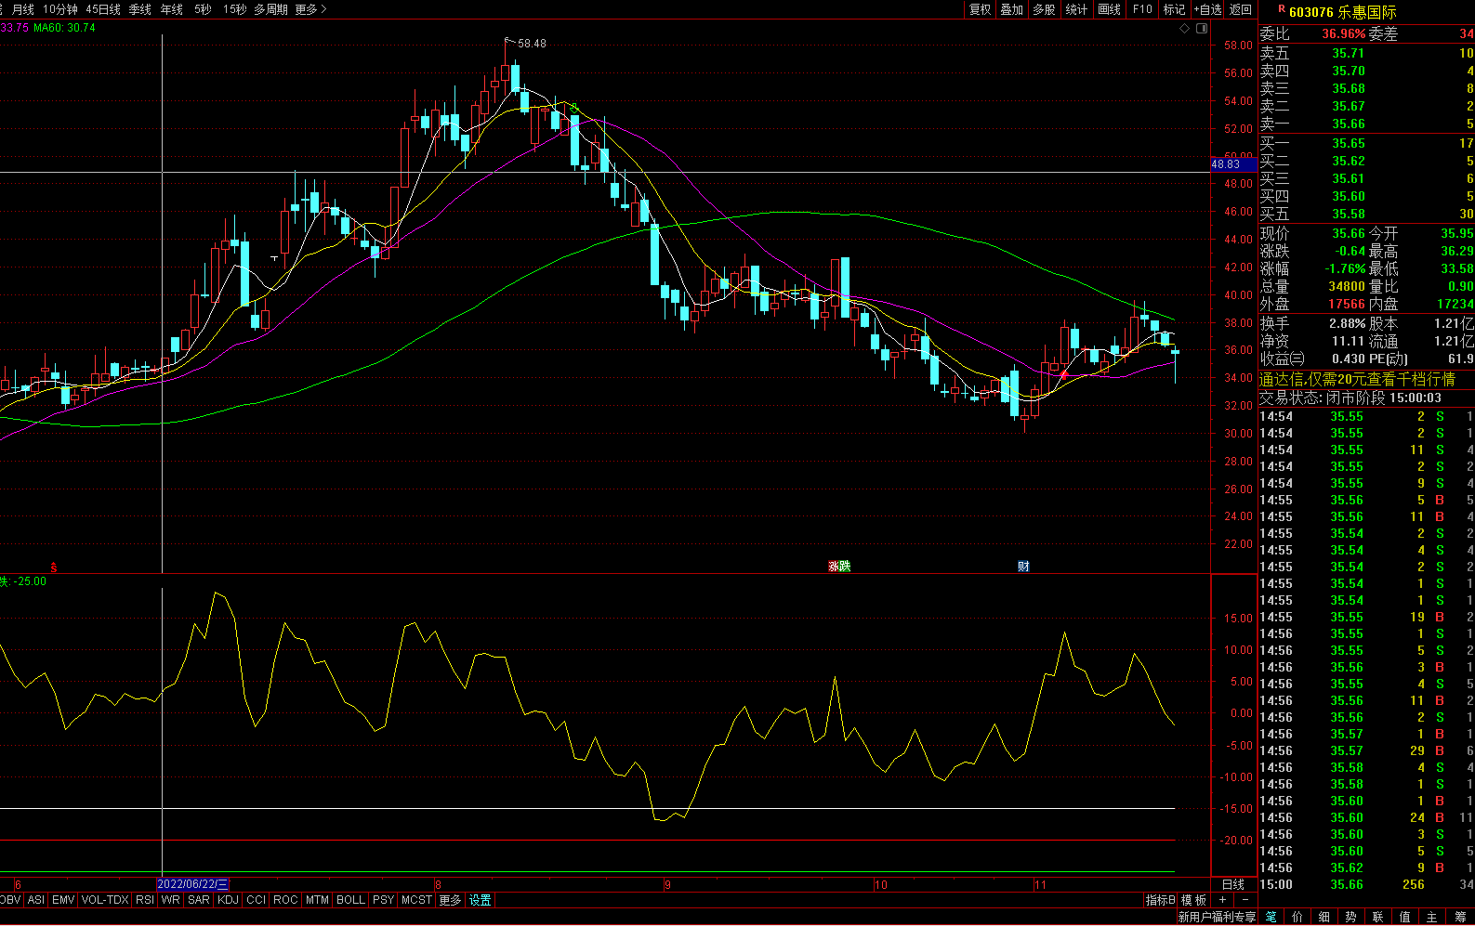This screenshot has height=926, width=1475.
Task: Toggle the side panel icon near the price axis
Action: pyautogui.click(x=1202, y=29)
